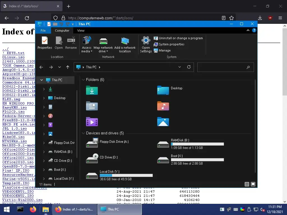Go up one folder level

click(x=68, y=67)
